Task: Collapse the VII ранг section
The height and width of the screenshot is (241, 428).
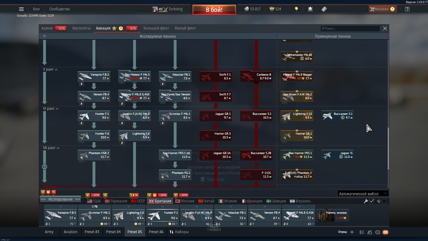Action: pos(58,148)
